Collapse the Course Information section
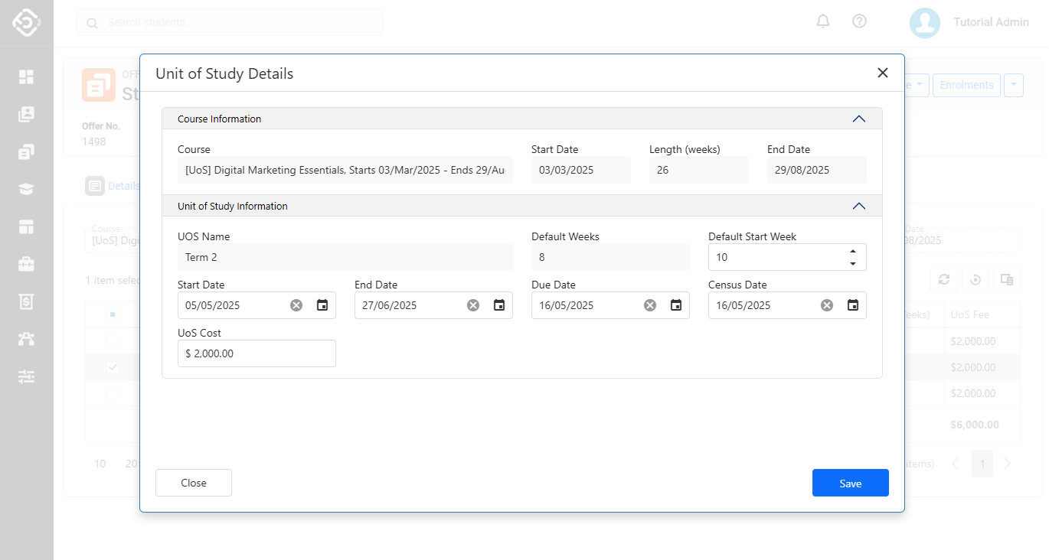 (858, 119)
